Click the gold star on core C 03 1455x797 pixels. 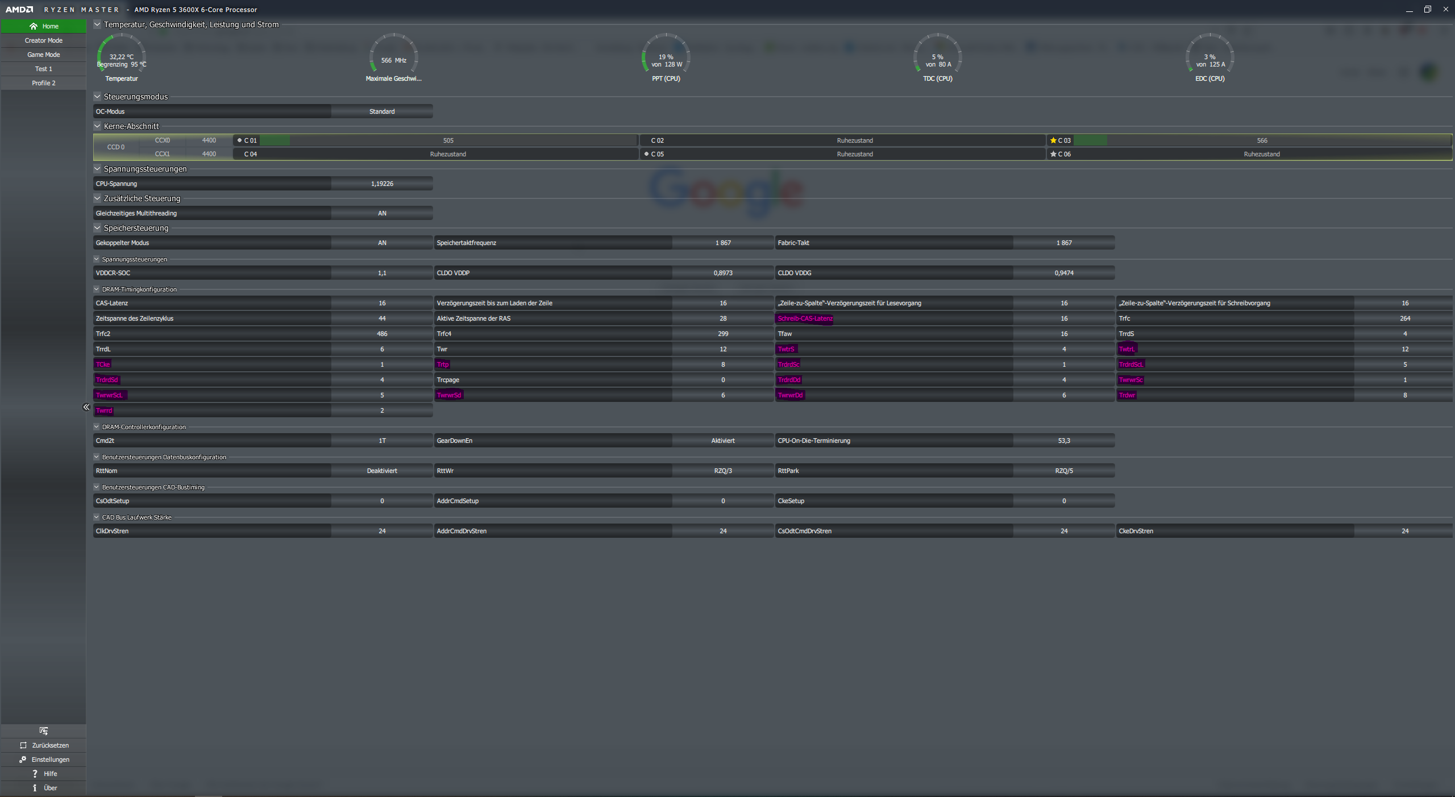tap(1053, 140)
